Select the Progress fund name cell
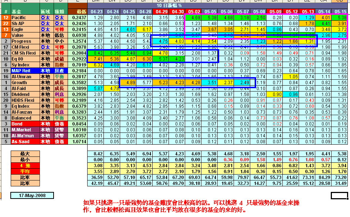 [25, 41]
